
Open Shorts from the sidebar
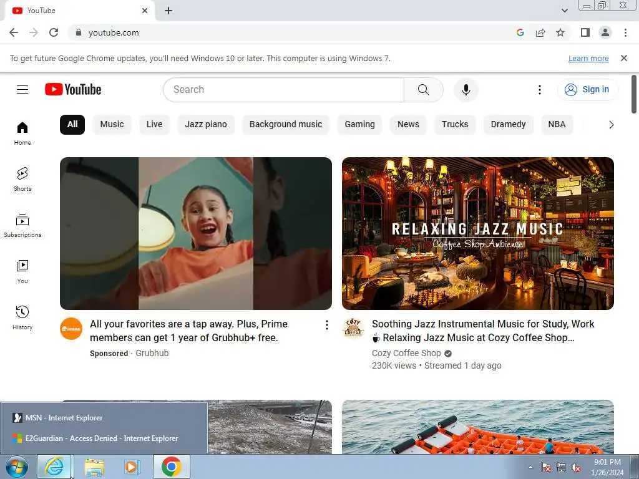(x=22, y=179)
